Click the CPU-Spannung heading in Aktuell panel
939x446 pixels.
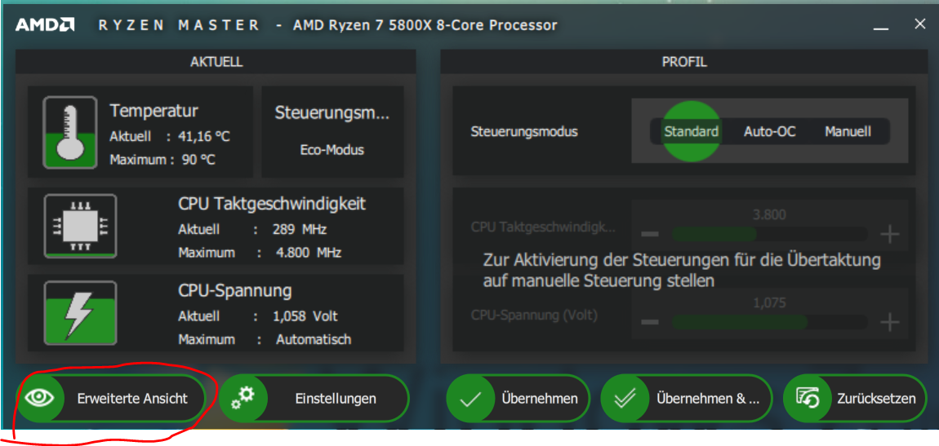click(x=235, y=291)
